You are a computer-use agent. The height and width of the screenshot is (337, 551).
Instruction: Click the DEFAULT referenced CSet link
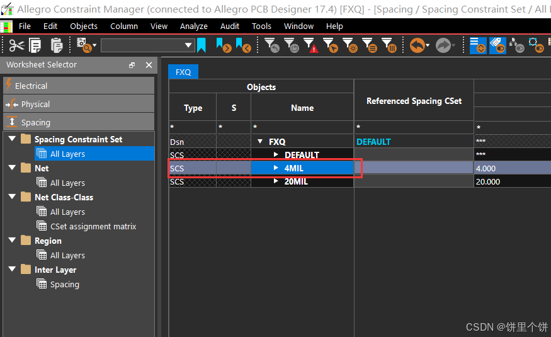click(x=373, y=142)
